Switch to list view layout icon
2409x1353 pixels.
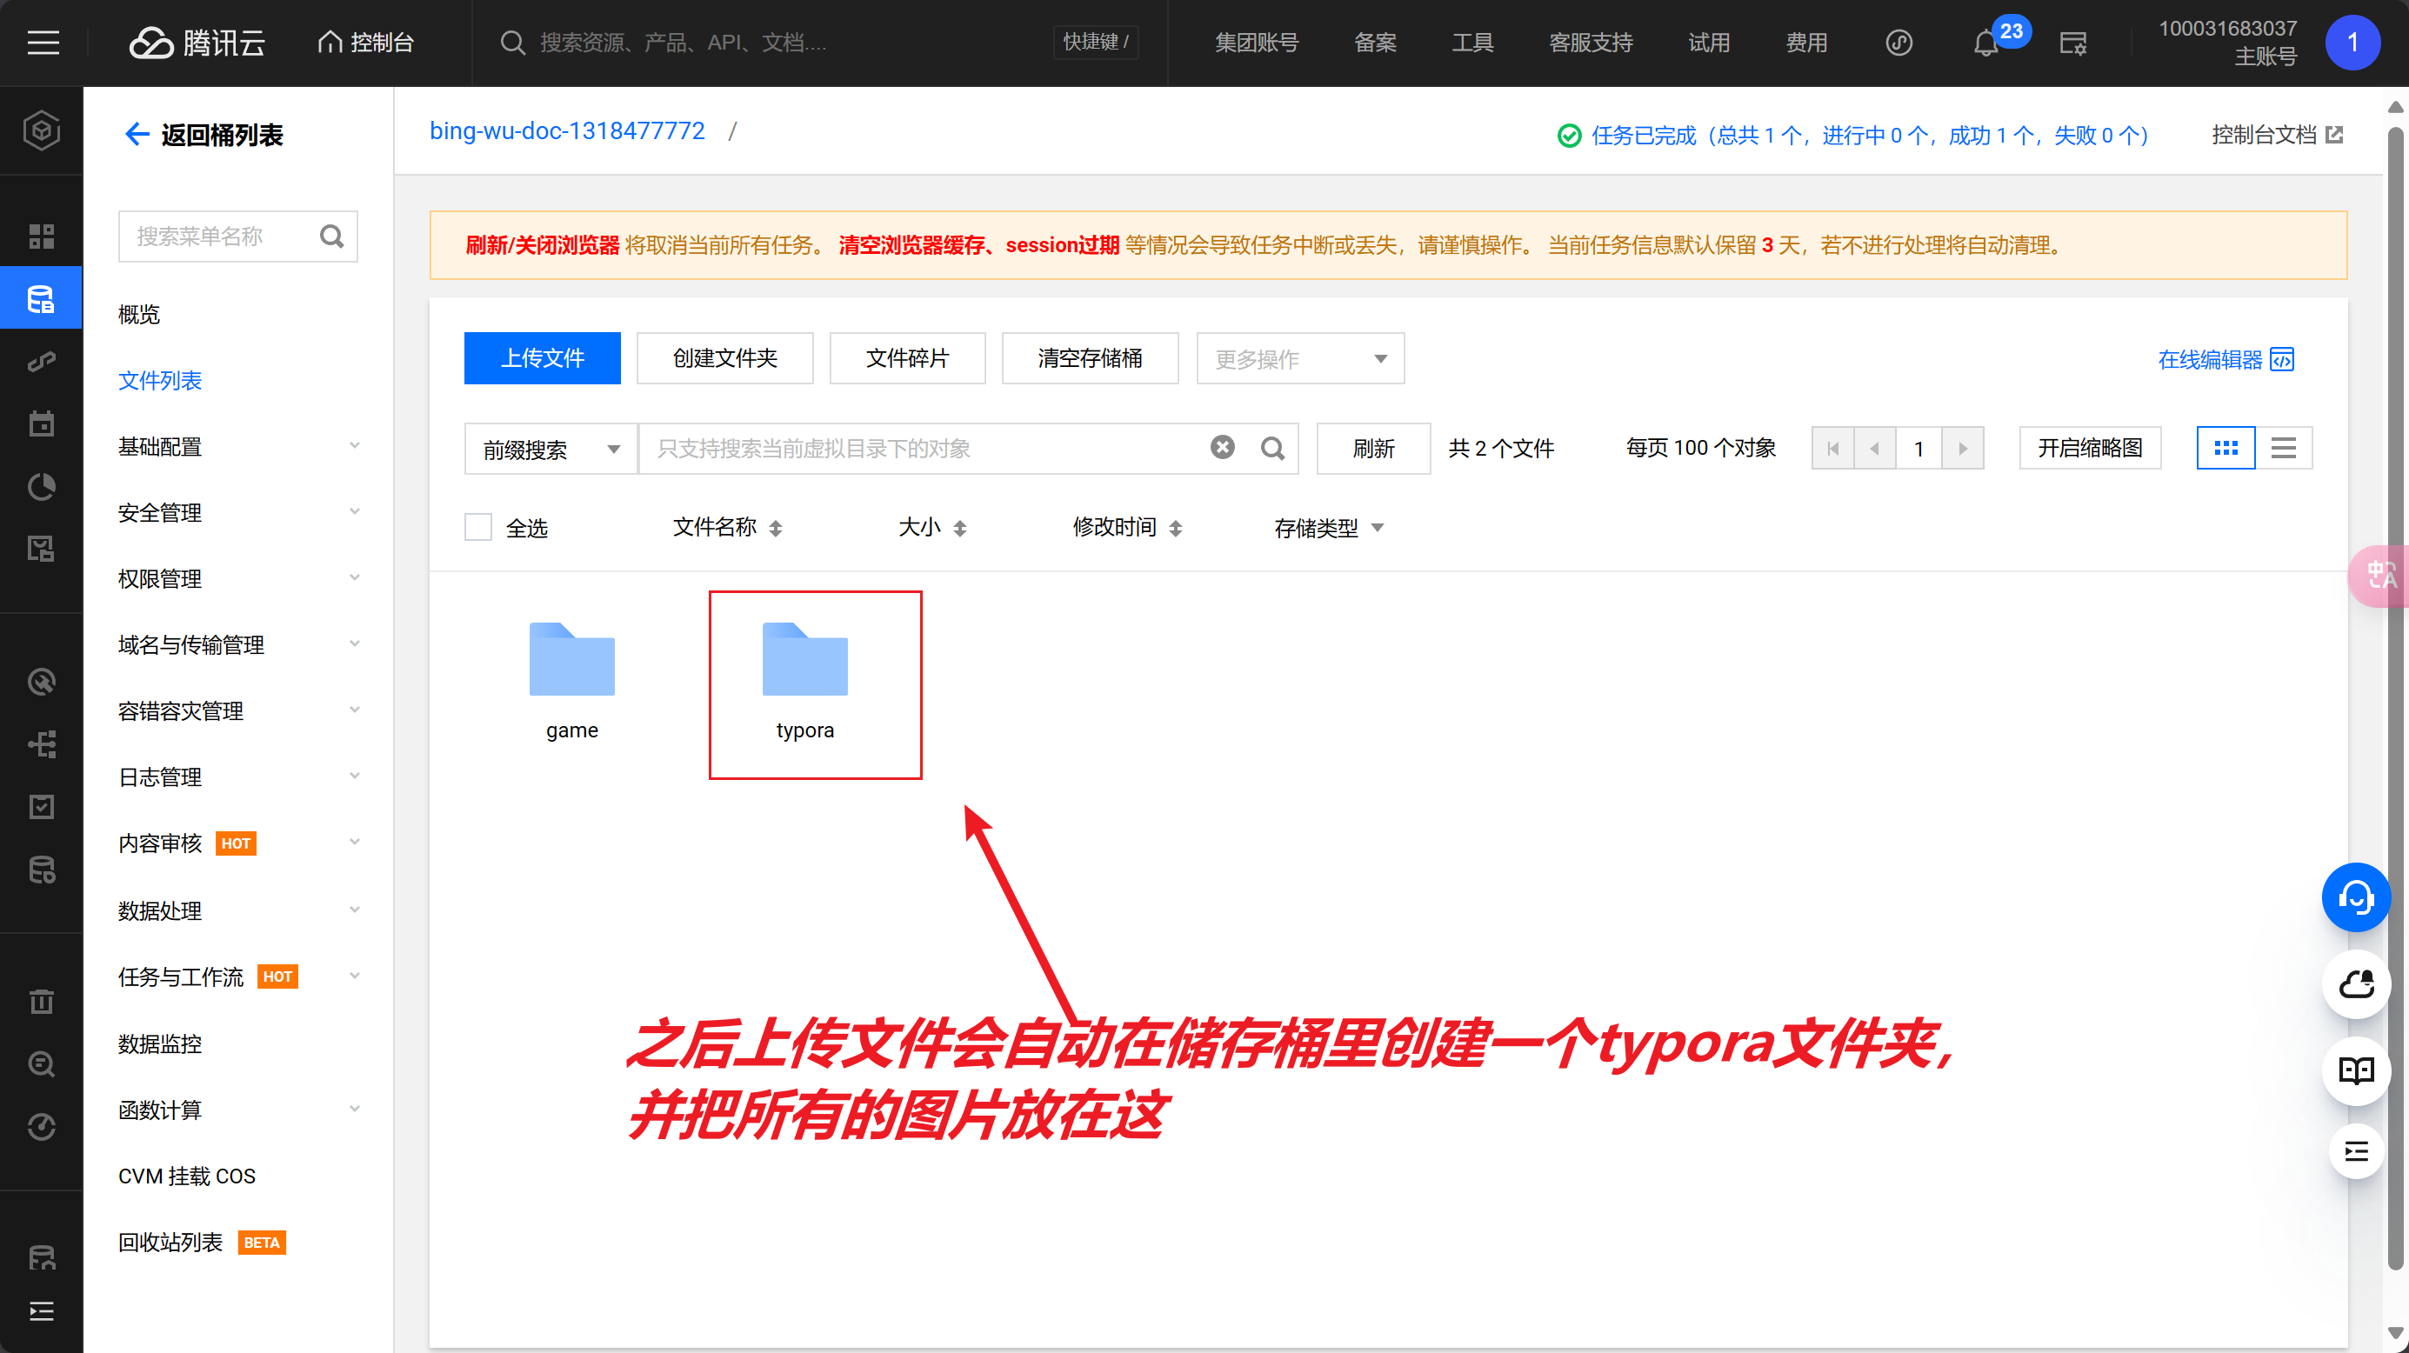pyautogui.click(x=2284, y=449)
